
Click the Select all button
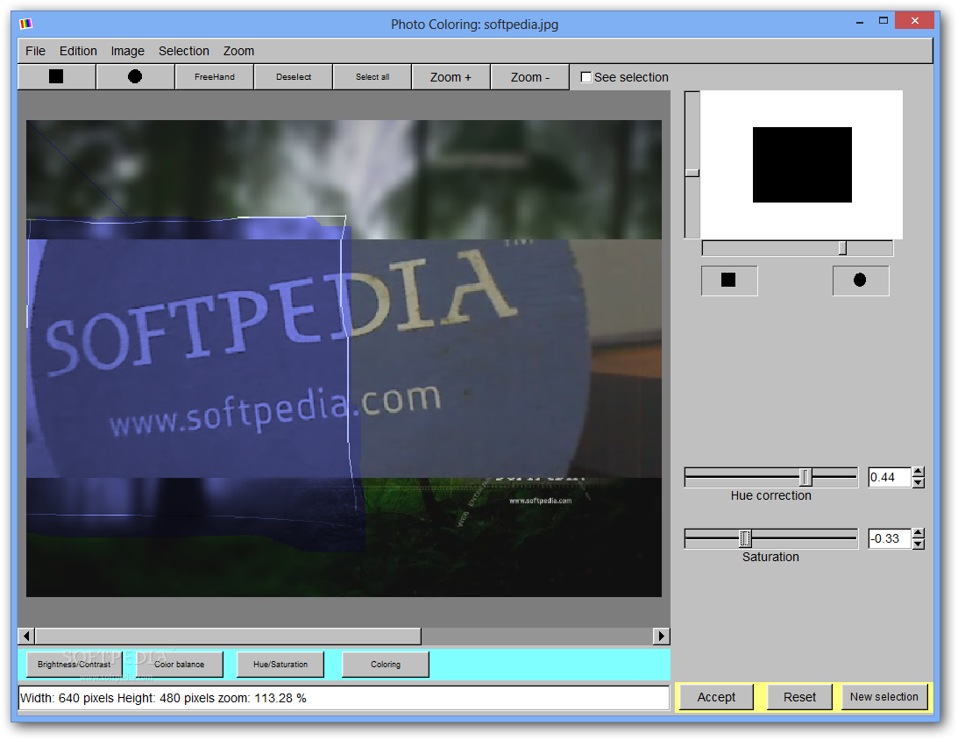pyautogui.click(x=373, y=76)
